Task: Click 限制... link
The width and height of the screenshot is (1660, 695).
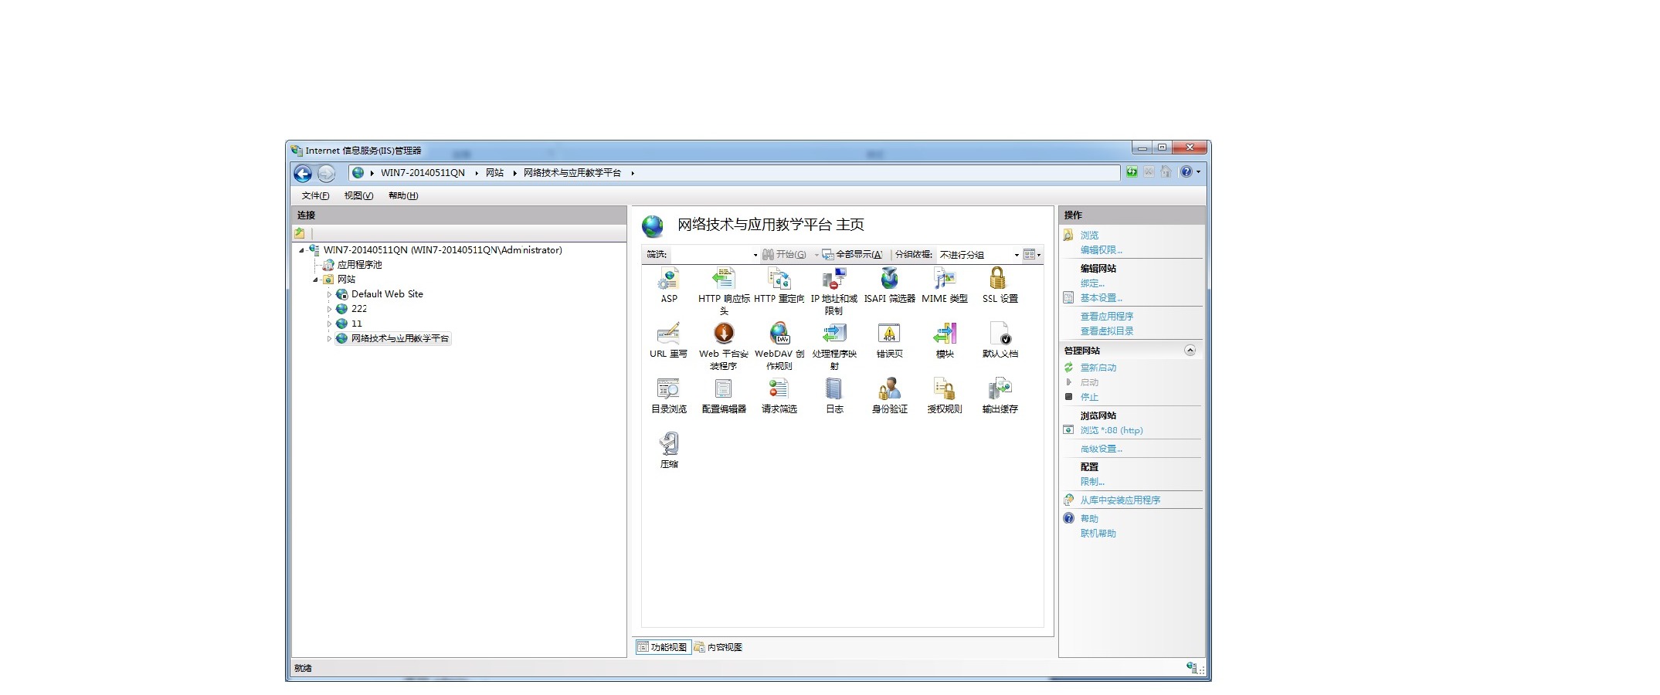Action: pyautogui.click(x=1092, y=481)
